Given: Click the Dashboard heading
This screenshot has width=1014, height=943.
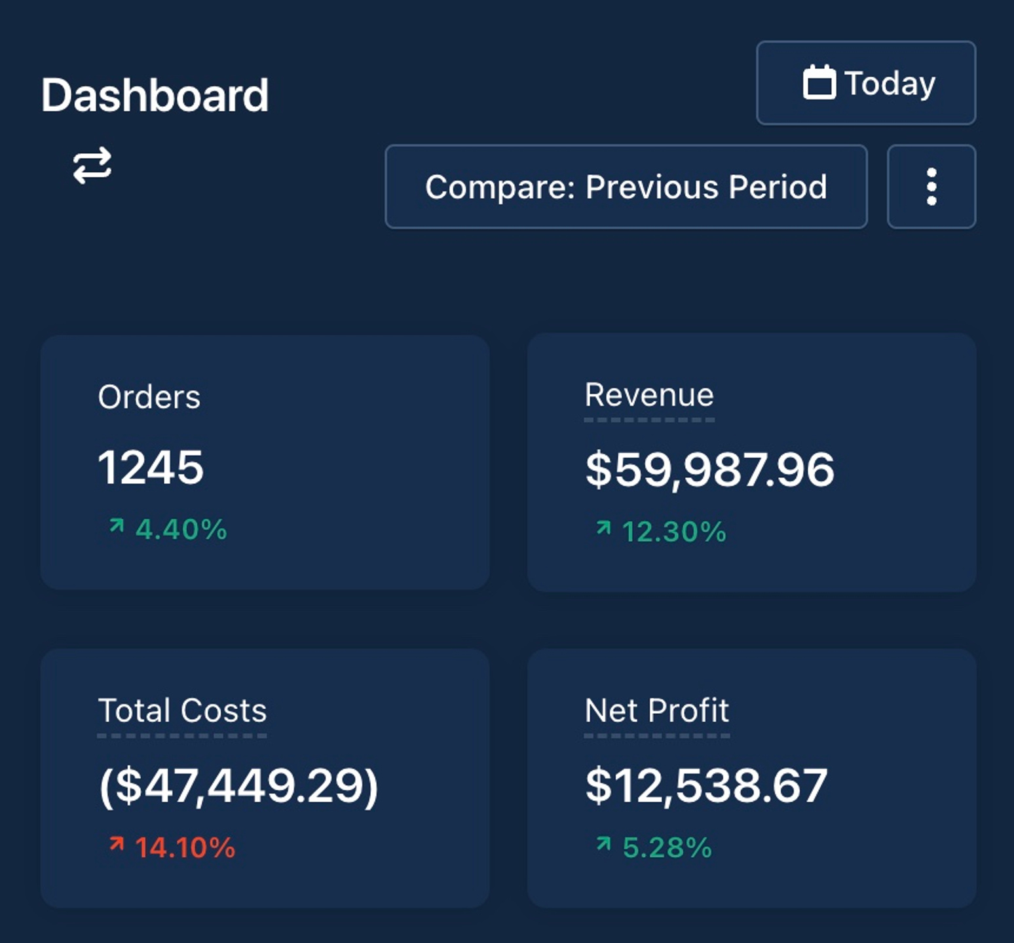Looking at the screenshot, I should pos(155,96).
